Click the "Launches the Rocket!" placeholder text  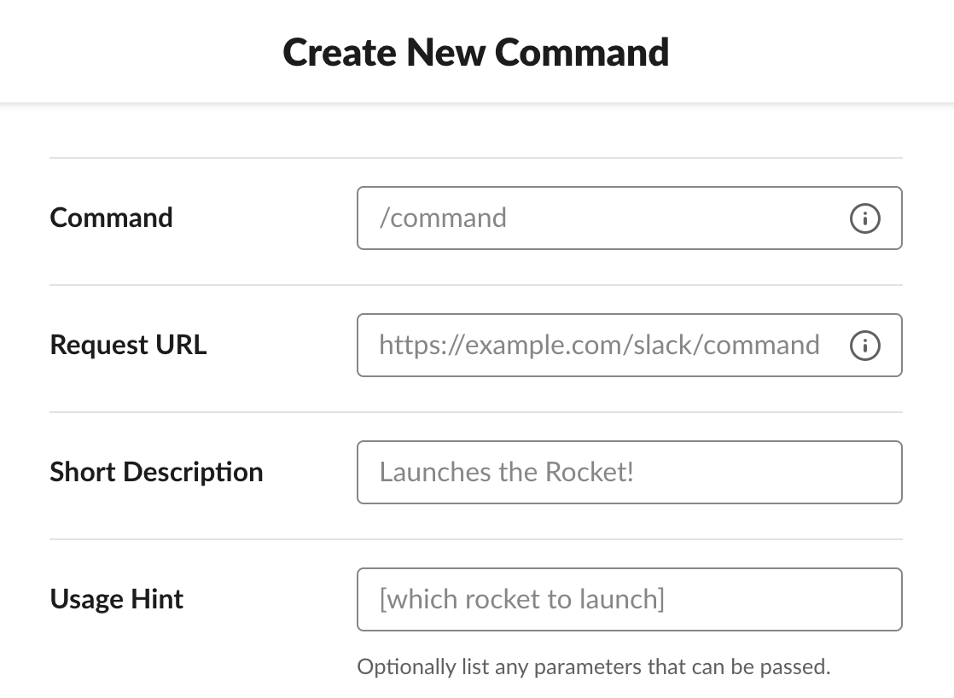pos(507,472)
